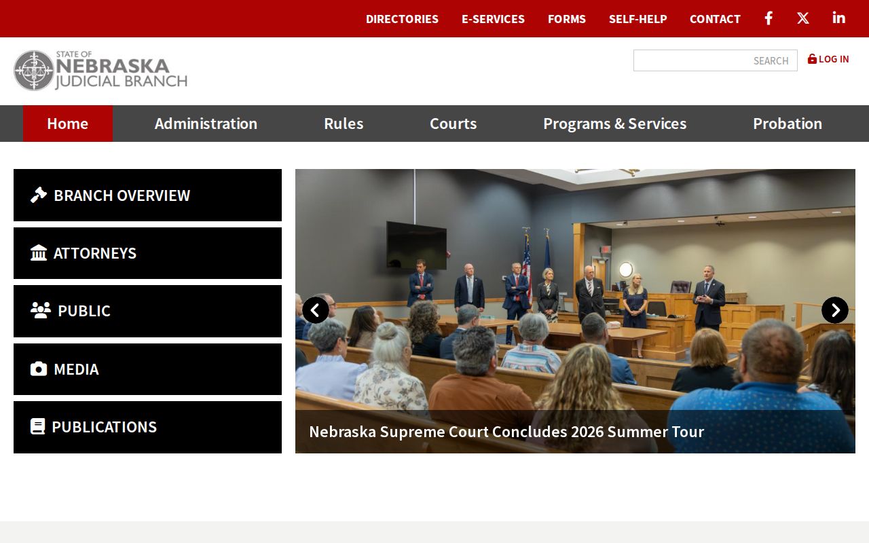The height and width of the screenshot is (543, 869).
Task: Click the Nebraska Judicial Branch logo
Action: click(x=100, y=70)
